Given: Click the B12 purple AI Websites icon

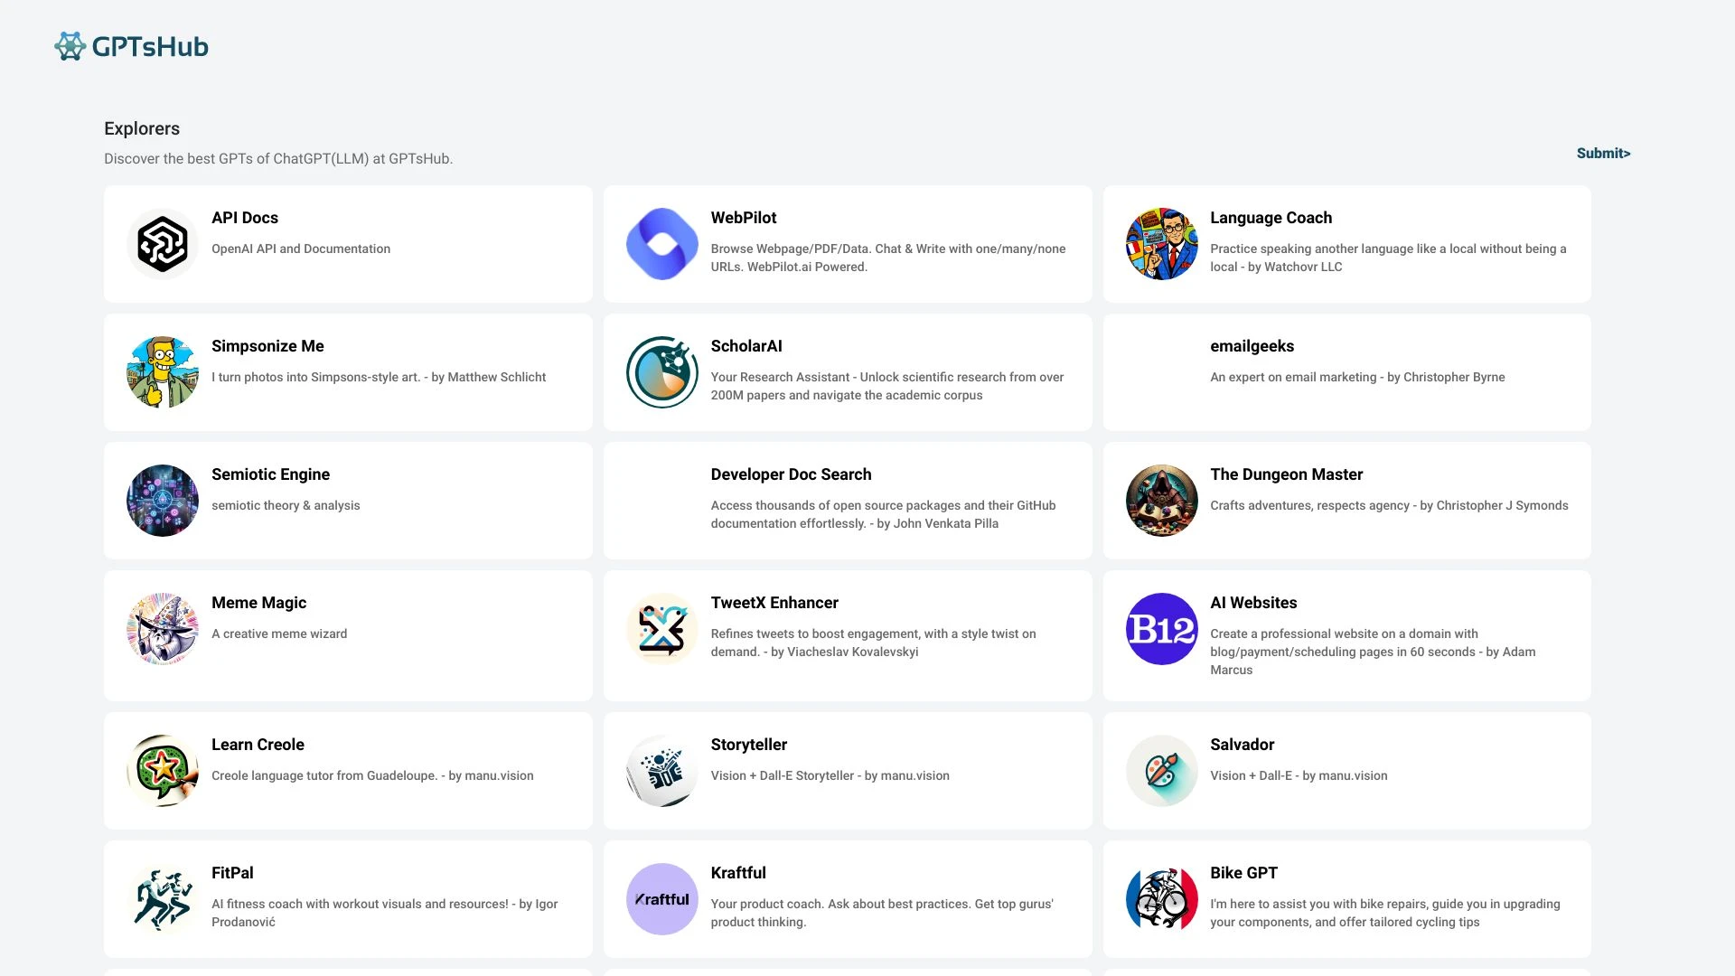Looking at the screenshot, I should click(1161, 629).
